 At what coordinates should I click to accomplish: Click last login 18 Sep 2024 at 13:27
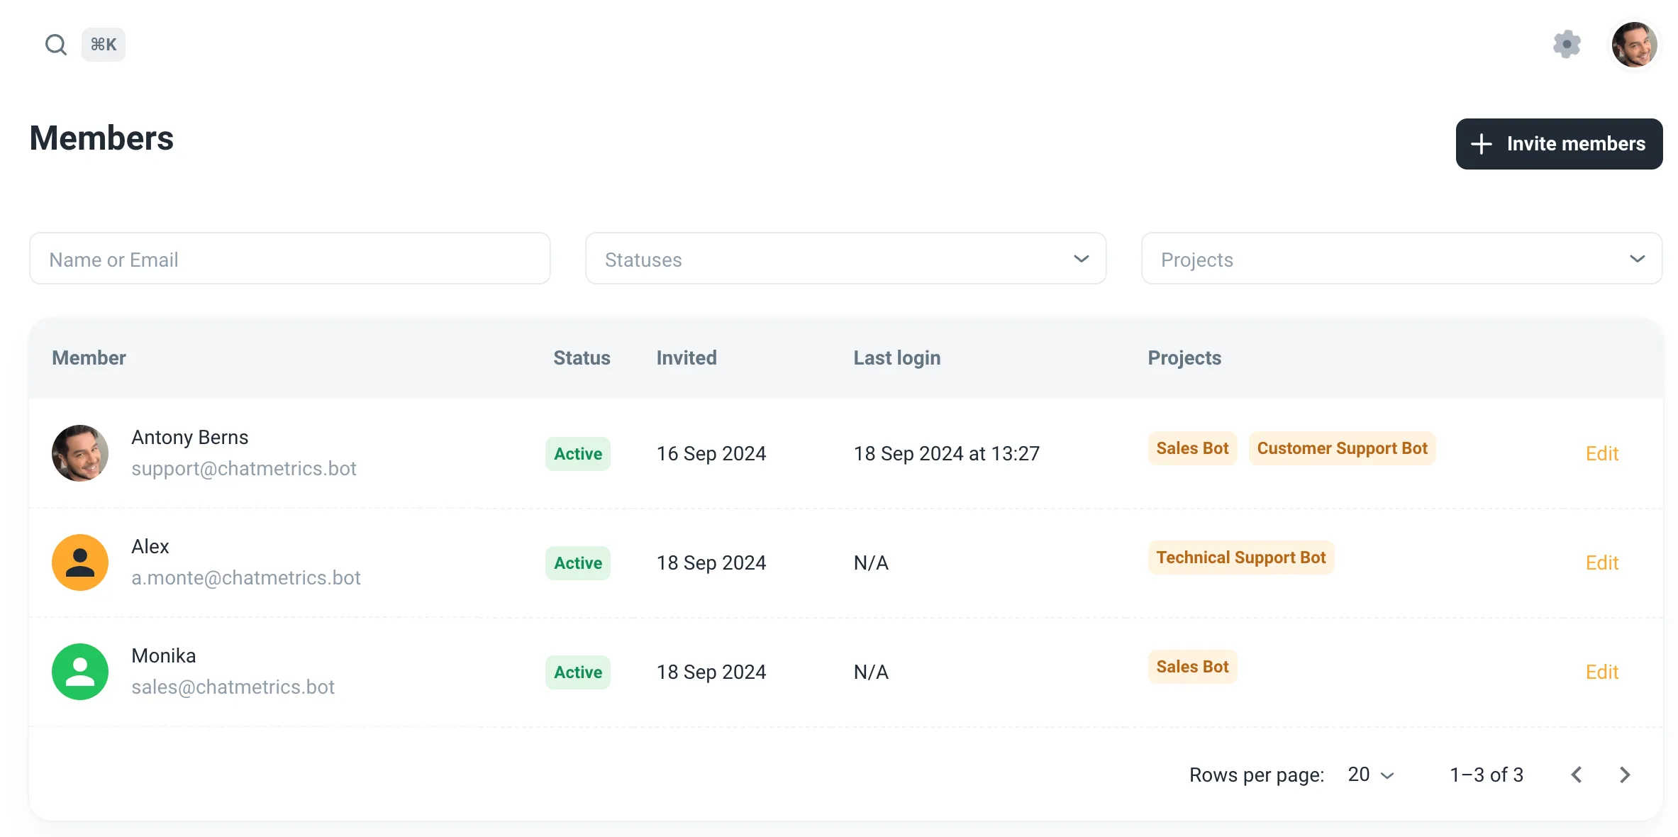tap(947, 453)
